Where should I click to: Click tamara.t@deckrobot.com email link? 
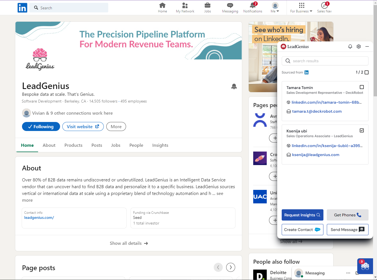[317, 111]
